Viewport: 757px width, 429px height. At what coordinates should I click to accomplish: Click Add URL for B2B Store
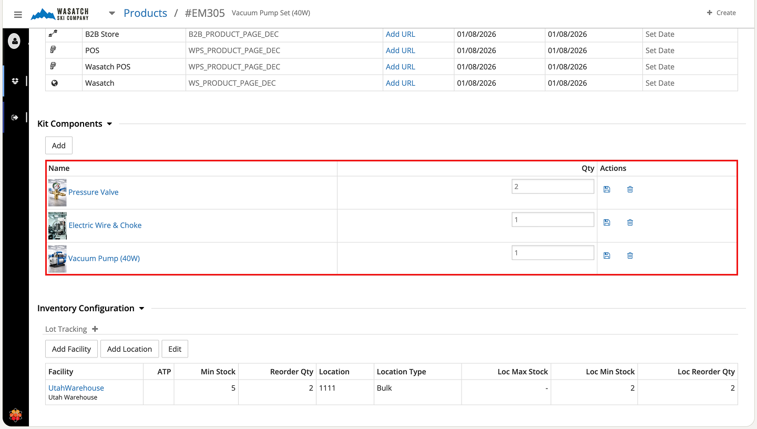click(400, 34)
